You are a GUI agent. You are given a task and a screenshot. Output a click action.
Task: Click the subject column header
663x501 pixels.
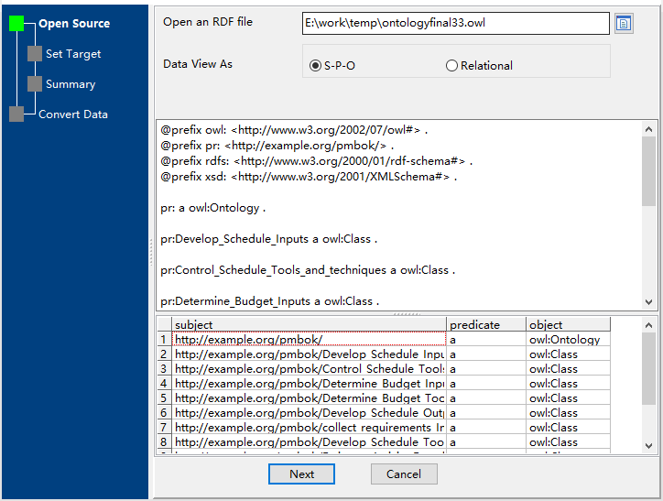309,324
